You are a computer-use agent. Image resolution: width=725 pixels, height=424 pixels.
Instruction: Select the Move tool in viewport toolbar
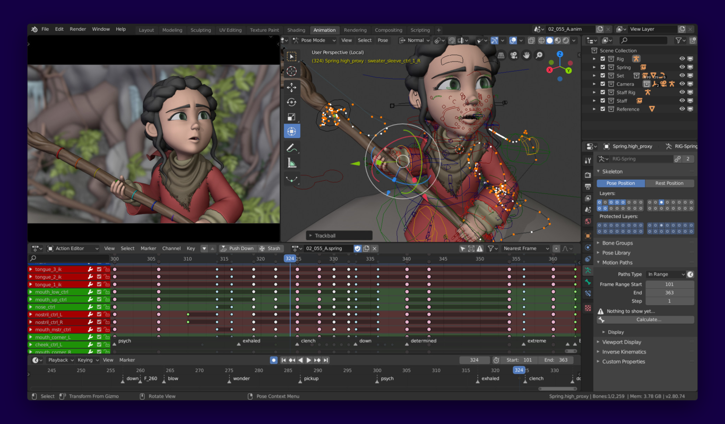pos(292,87)
